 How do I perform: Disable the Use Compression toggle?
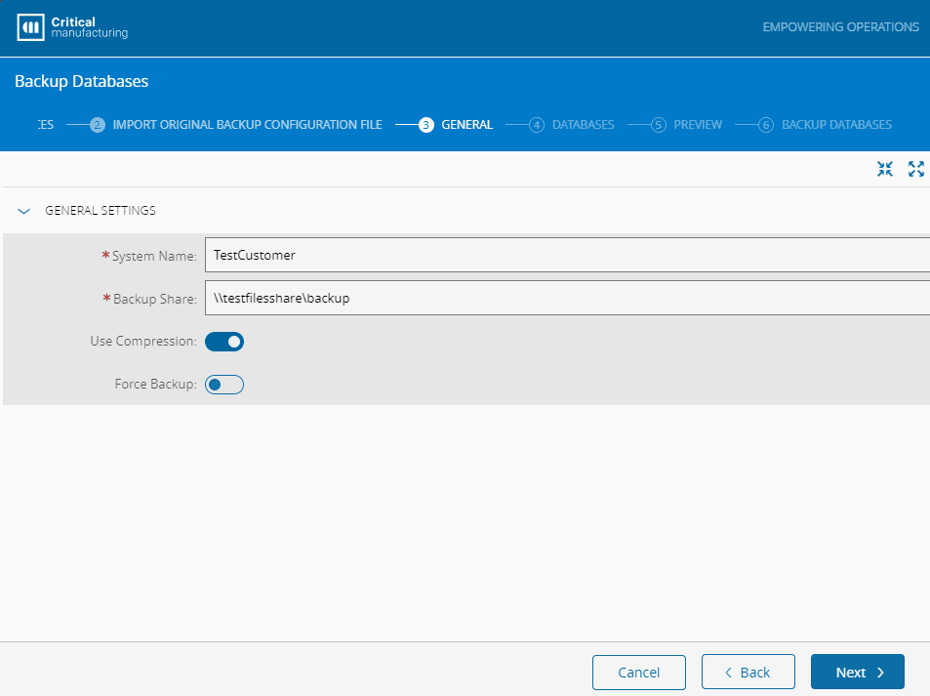[x=224, y=342]
